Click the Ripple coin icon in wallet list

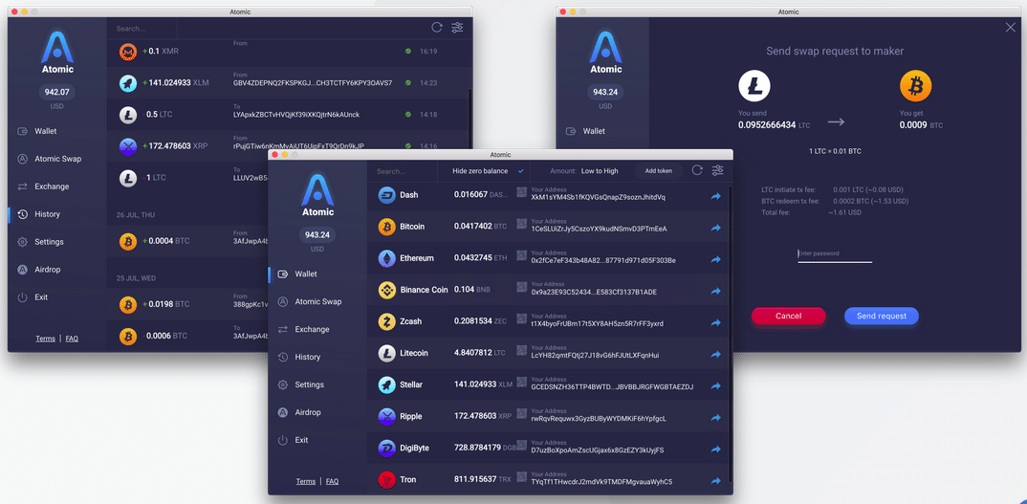click(387, 416)
